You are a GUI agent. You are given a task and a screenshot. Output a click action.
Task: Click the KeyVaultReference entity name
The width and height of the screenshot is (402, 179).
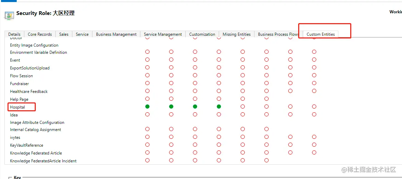[x=27, y=145]
